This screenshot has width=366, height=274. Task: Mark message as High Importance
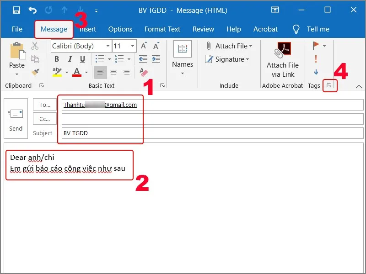316,59
